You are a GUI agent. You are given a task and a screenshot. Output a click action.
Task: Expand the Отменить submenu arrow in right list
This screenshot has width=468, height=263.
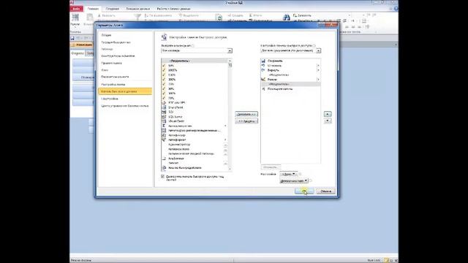318,66
